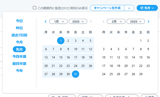Open the 1月 month dropdown

pyautogui.click(x=58, y=22)
